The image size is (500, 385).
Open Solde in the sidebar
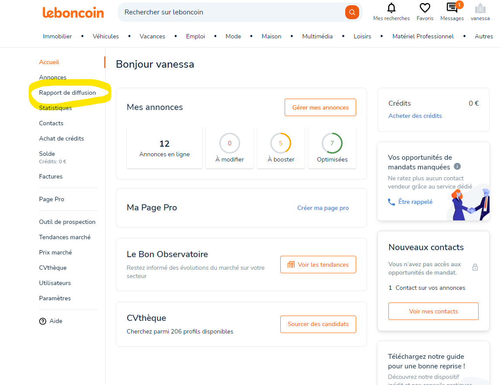[47, 154]
